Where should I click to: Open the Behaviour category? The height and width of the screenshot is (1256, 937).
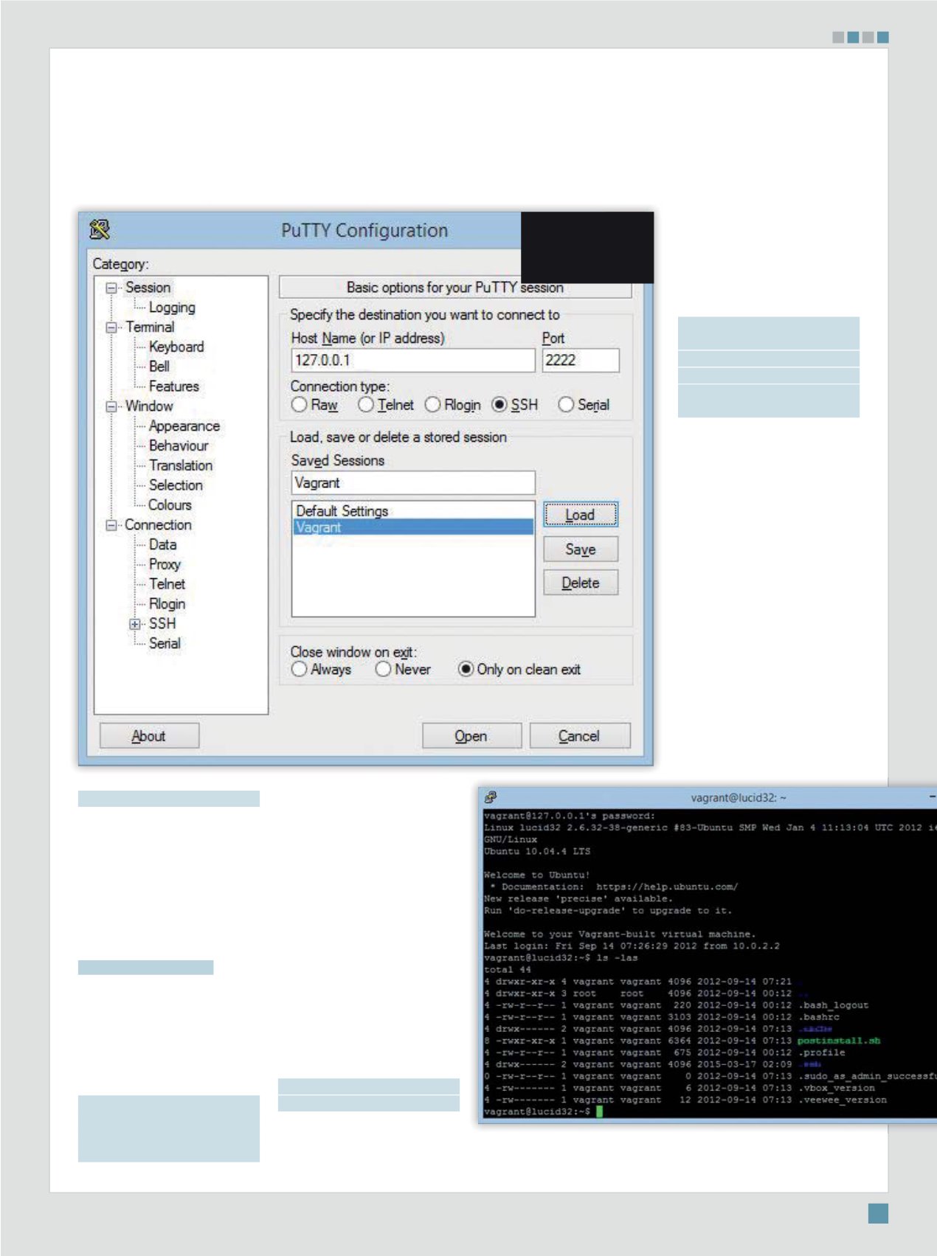pyautogui.click(x=179, y=445)
